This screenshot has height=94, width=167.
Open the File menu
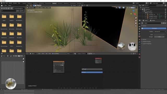[4, 3]
